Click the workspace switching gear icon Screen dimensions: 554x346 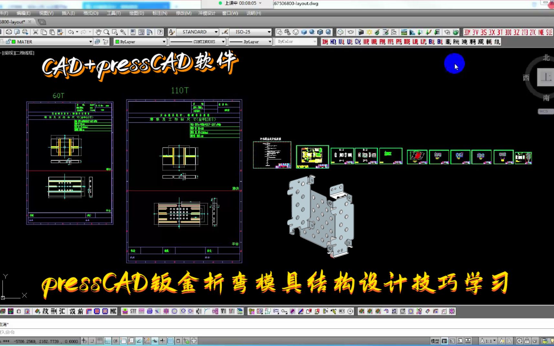click(x=519, y=341)
